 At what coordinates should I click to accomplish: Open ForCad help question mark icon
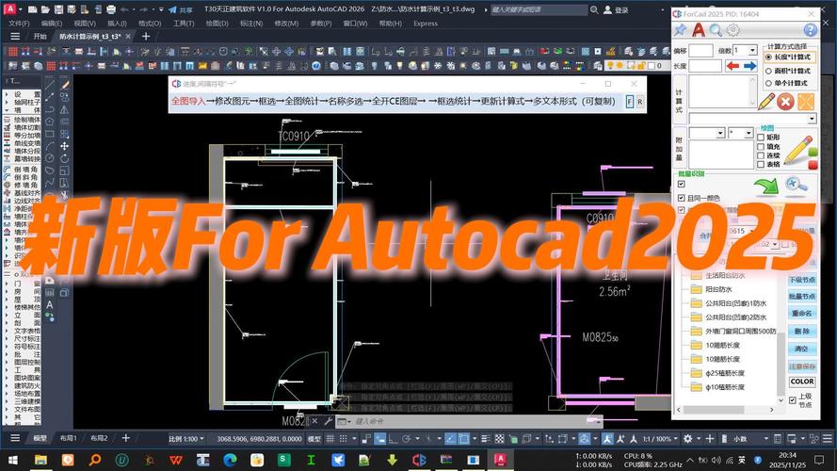point(810,30)
